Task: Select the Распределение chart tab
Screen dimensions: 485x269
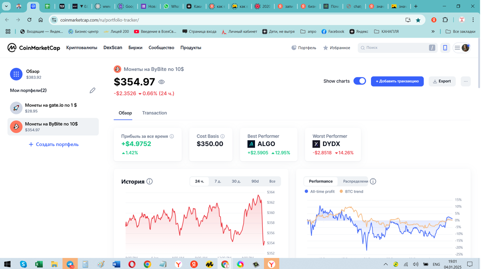Action: [x=355, y=181]
